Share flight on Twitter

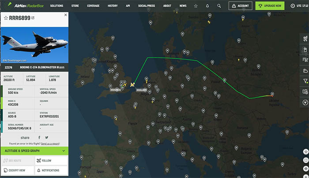[x=47, y=137]
